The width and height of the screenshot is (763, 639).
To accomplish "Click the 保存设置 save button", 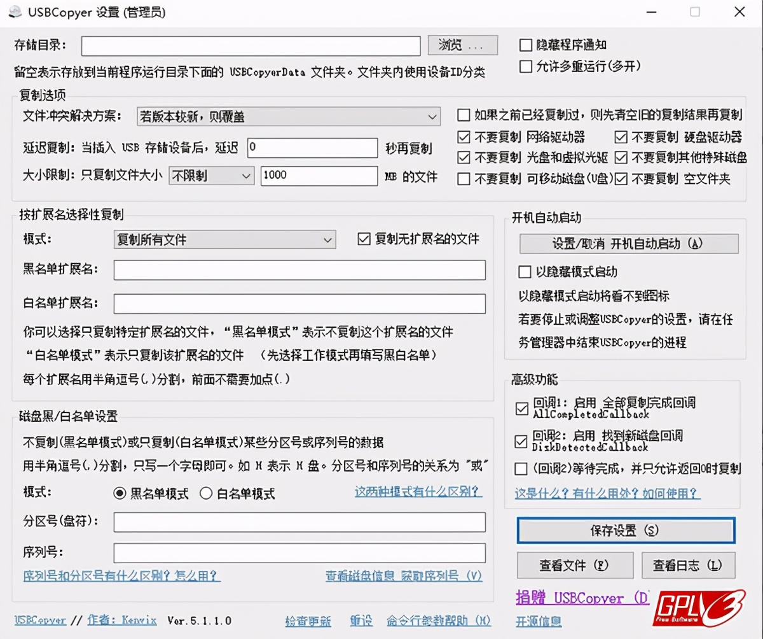I will point(626,530).
